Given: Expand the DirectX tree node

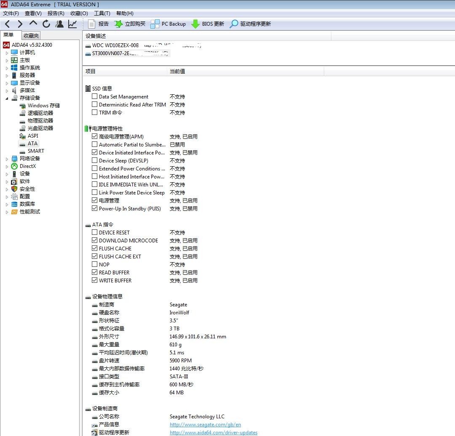Looking at the screenshot, I should [7, 166].
